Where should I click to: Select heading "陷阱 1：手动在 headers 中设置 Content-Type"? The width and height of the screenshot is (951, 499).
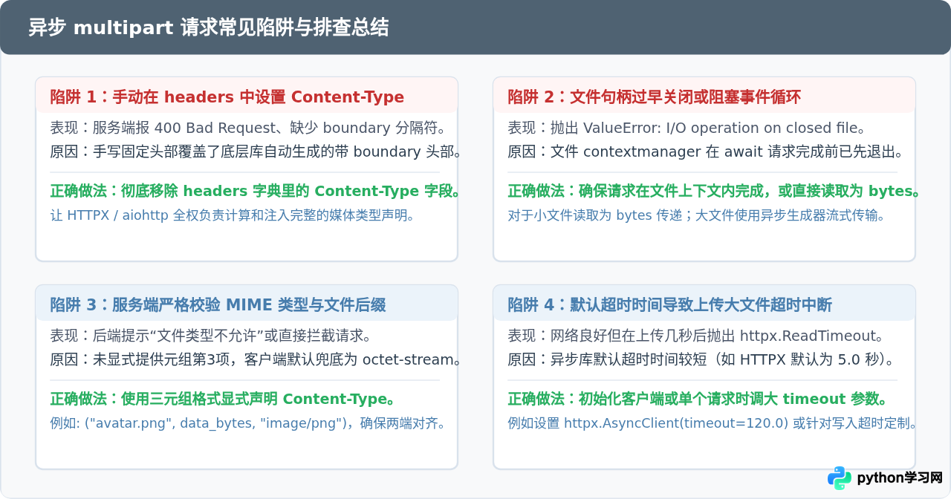click(x=227, y=97)
